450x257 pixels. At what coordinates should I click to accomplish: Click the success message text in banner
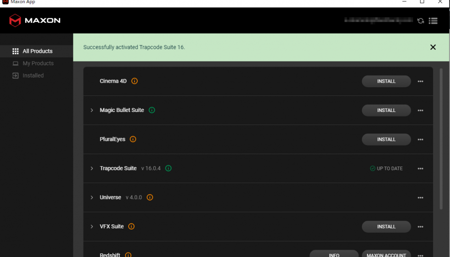(x=134, y=47)
